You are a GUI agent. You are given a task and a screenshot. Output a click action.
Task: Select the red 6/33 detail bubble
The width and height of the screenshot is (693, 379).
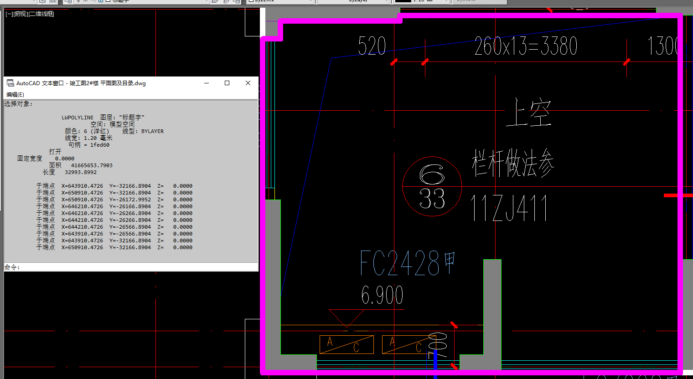tap(432, 186)
